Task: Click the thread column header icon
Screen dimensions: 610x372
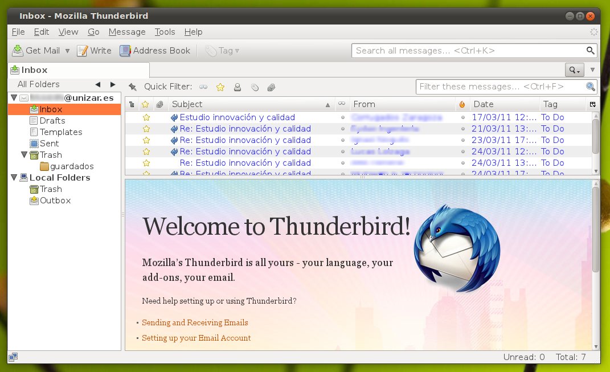Action: 132,104
